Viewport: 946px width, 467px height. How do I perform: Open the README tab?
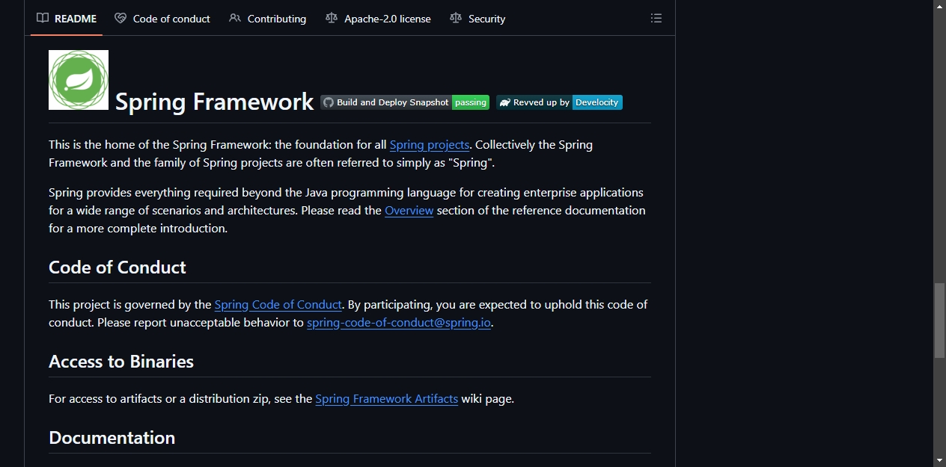[67, 19]
